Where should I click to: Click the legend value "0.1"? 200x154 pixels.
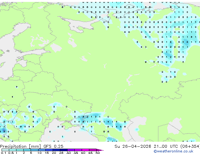(3, 153)
